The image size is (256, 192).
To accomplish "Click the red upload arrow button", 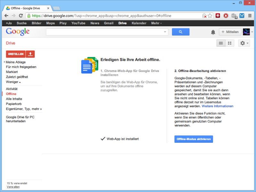I will (x=30, y=54).
